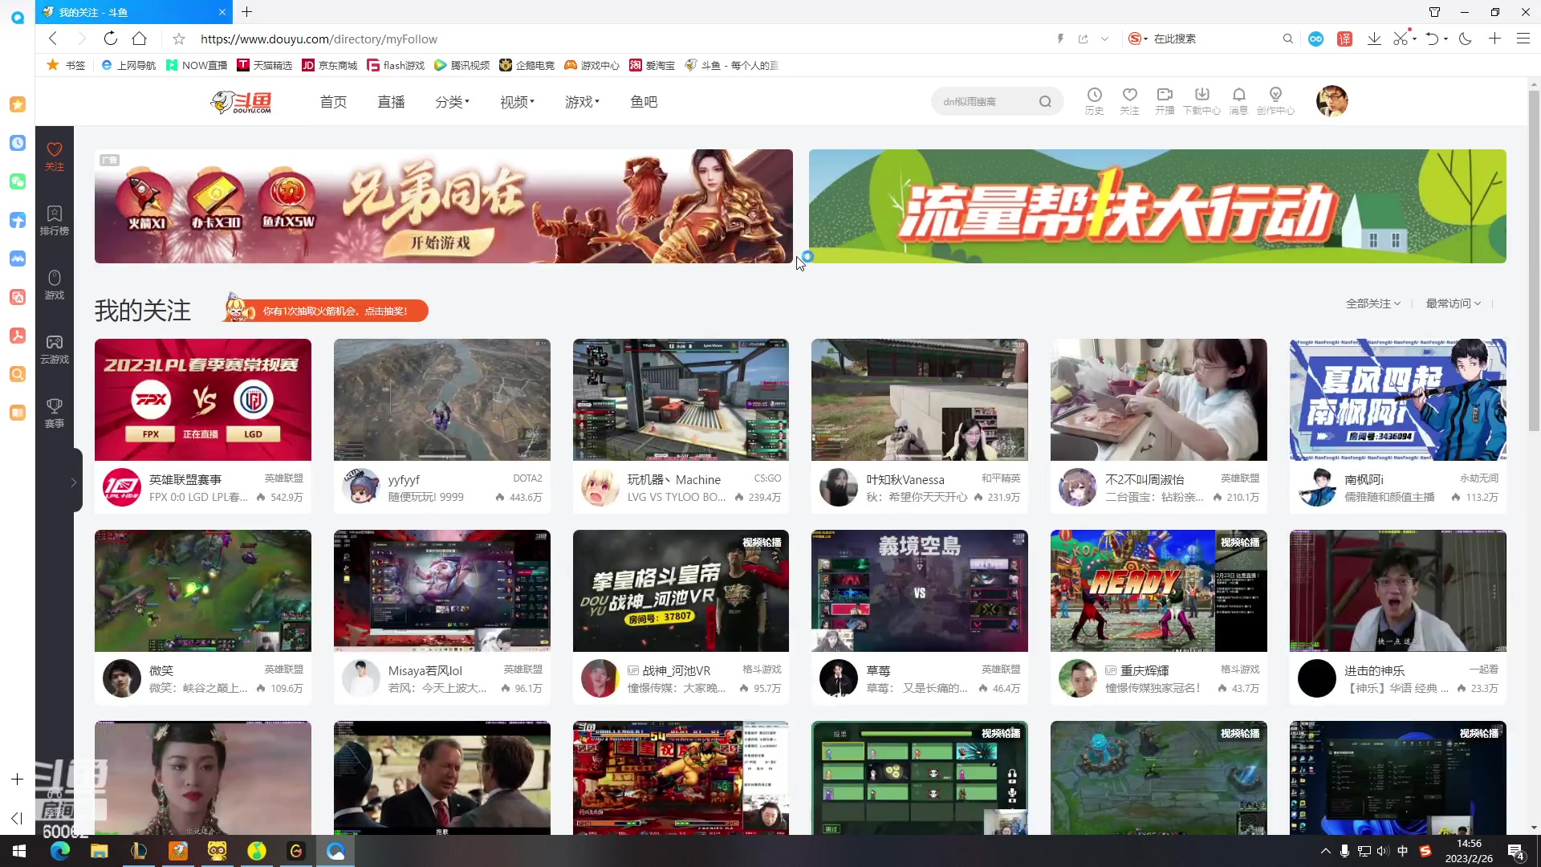Screen dimensions: 1541x867
Task: Open the 最常访问 sort dropdown
Action: point(1454,303)
